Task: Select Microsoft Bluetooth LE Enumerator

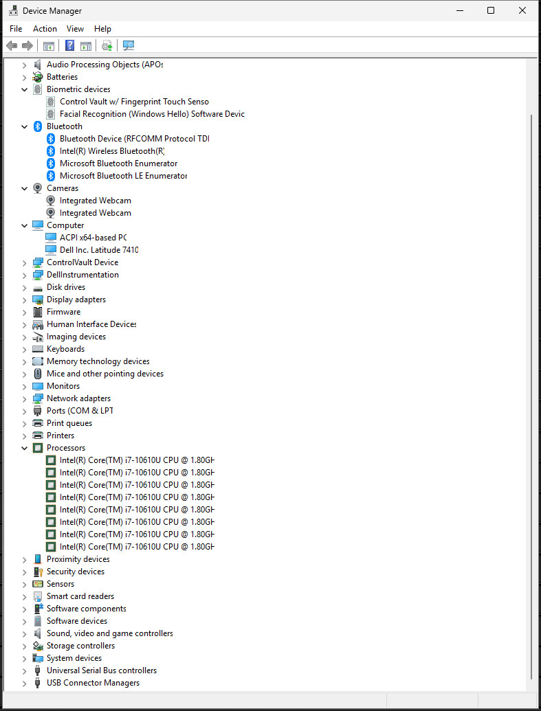Action: click(x=124, y=176)
